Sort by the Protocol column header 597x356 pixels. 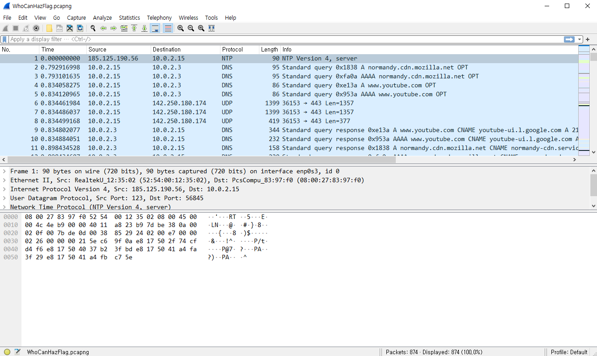tap(240, 50)
